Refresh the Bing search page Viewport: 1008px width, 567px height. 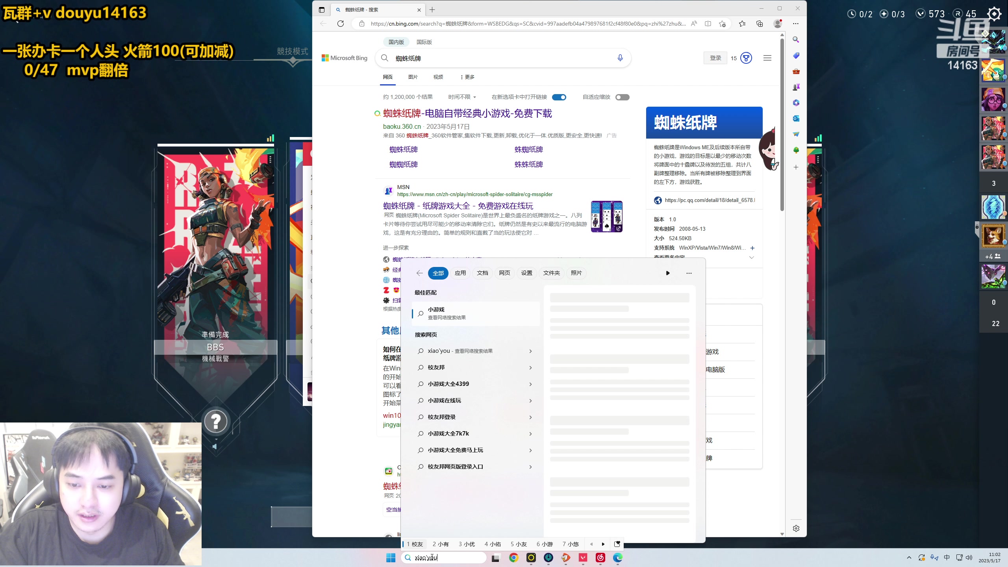tap(341, 24)
